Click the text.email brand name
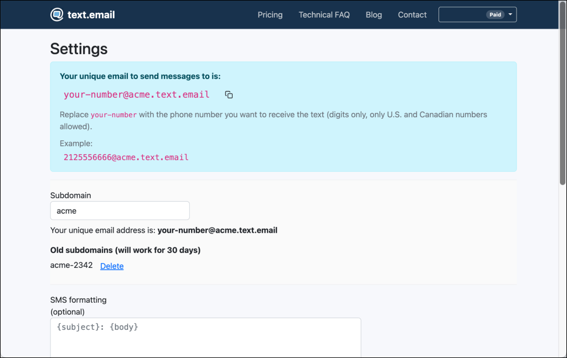The width and height of the screenshot is (567, 358). [x=91, y=15]
